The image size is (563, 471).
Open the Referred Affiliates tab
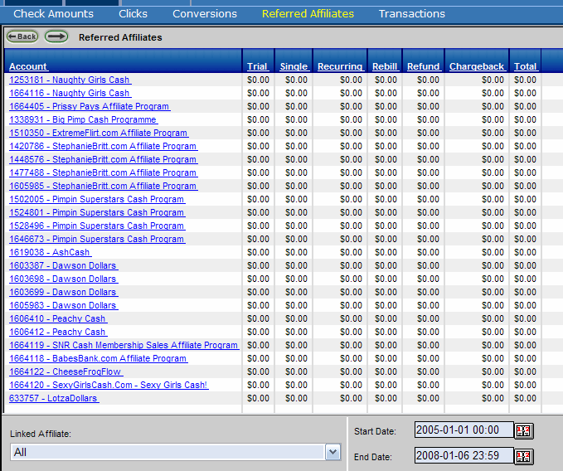[308, 13]
